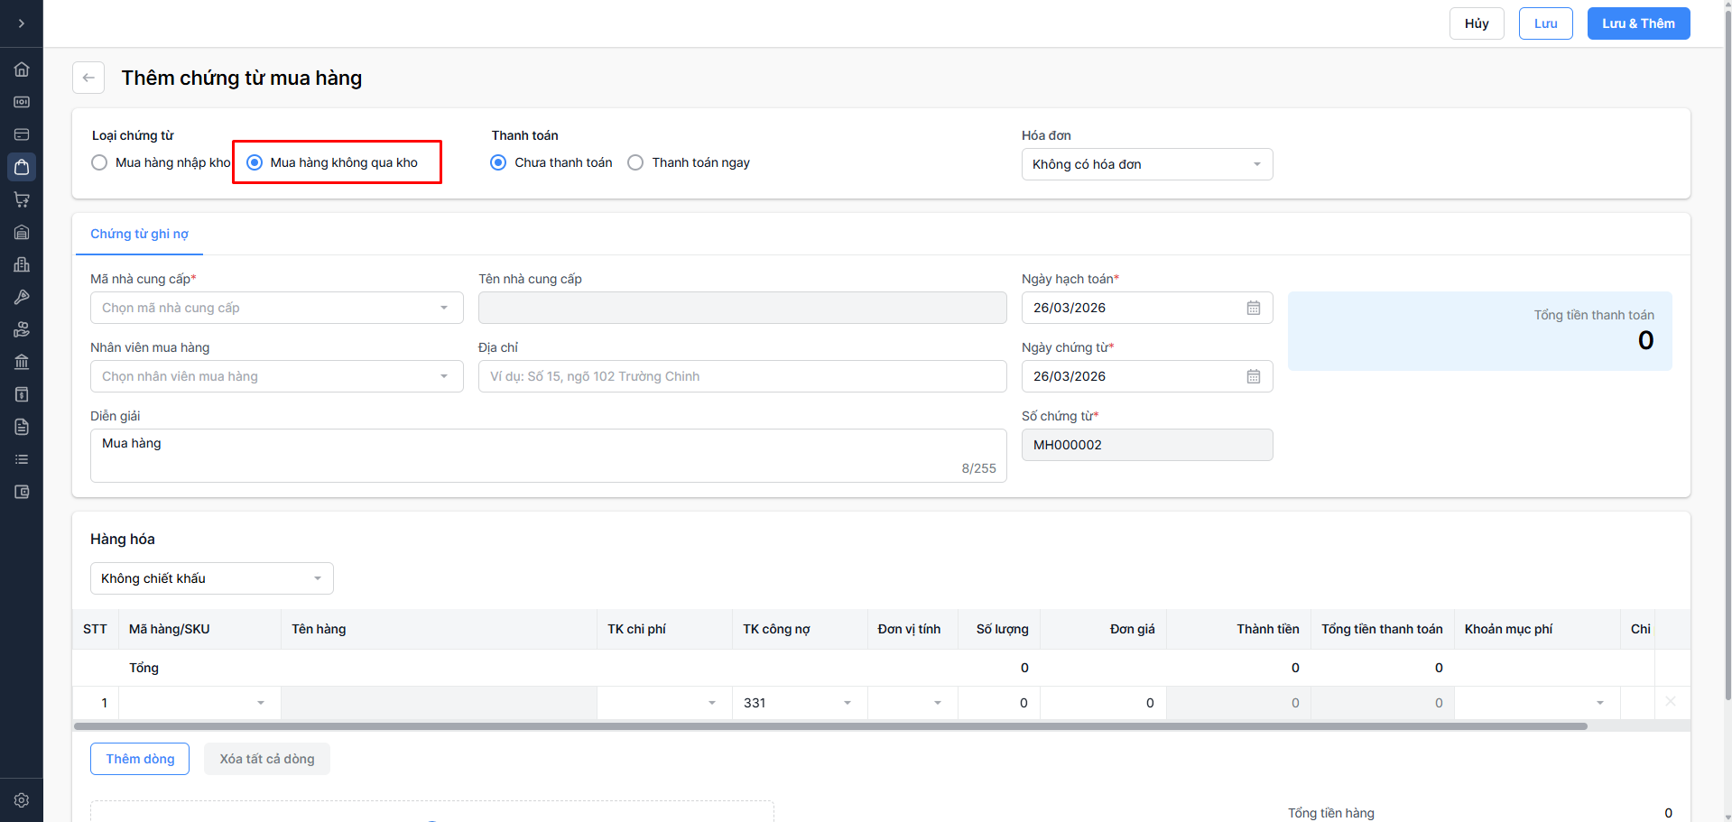Expand Mã nhà cung cấp dropdown
Screen dimensions: 1732x822
tap(276, 308)
